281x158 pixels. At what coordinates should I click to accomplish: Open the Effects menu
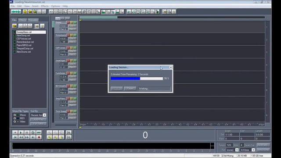[45, 6]
